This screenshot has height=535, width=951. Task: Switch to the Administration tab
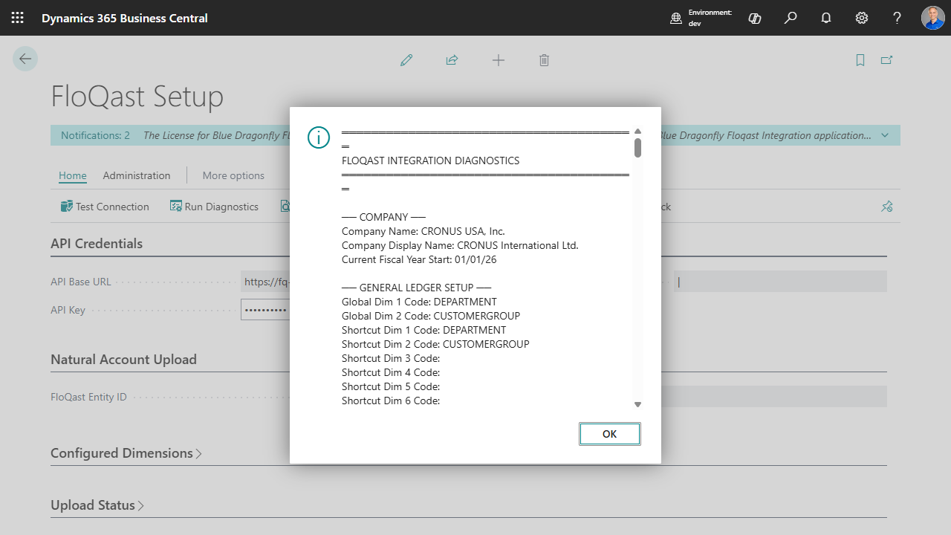(137, 175)
